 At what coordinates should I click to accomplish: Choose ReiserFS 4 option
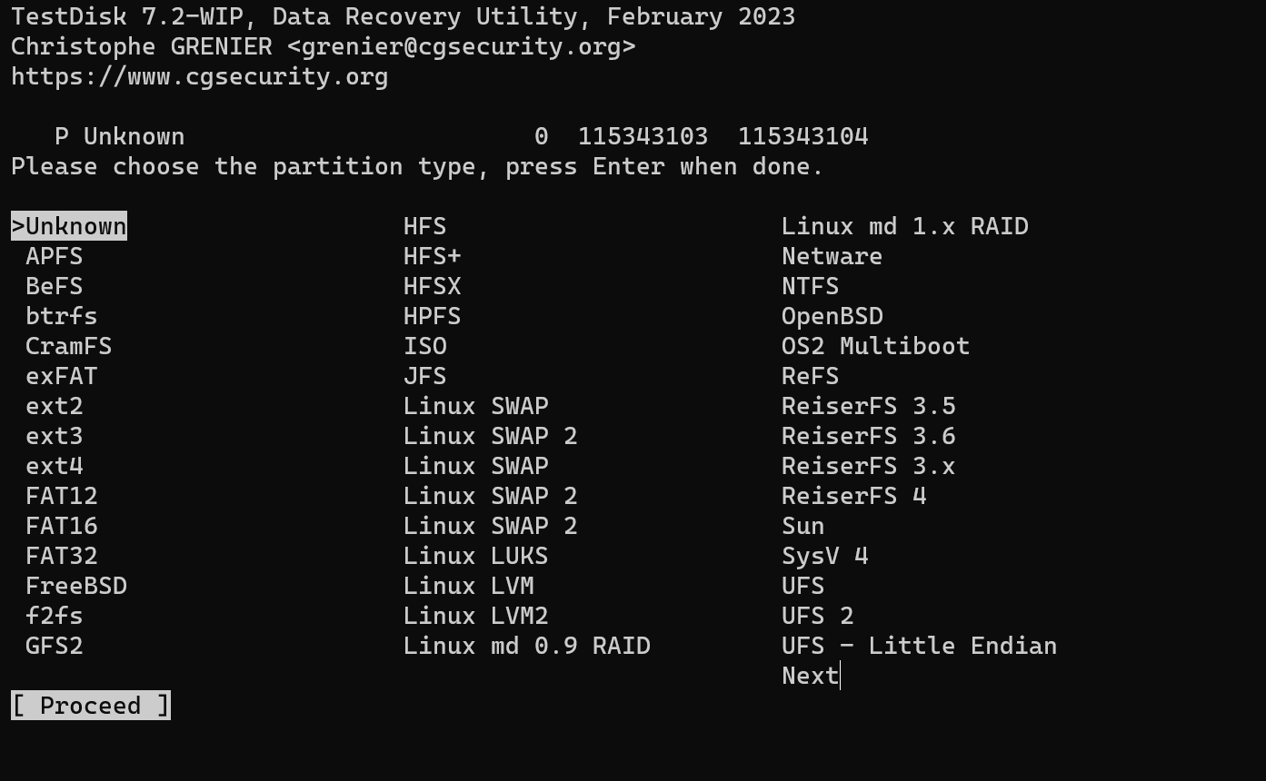[853, 496]
